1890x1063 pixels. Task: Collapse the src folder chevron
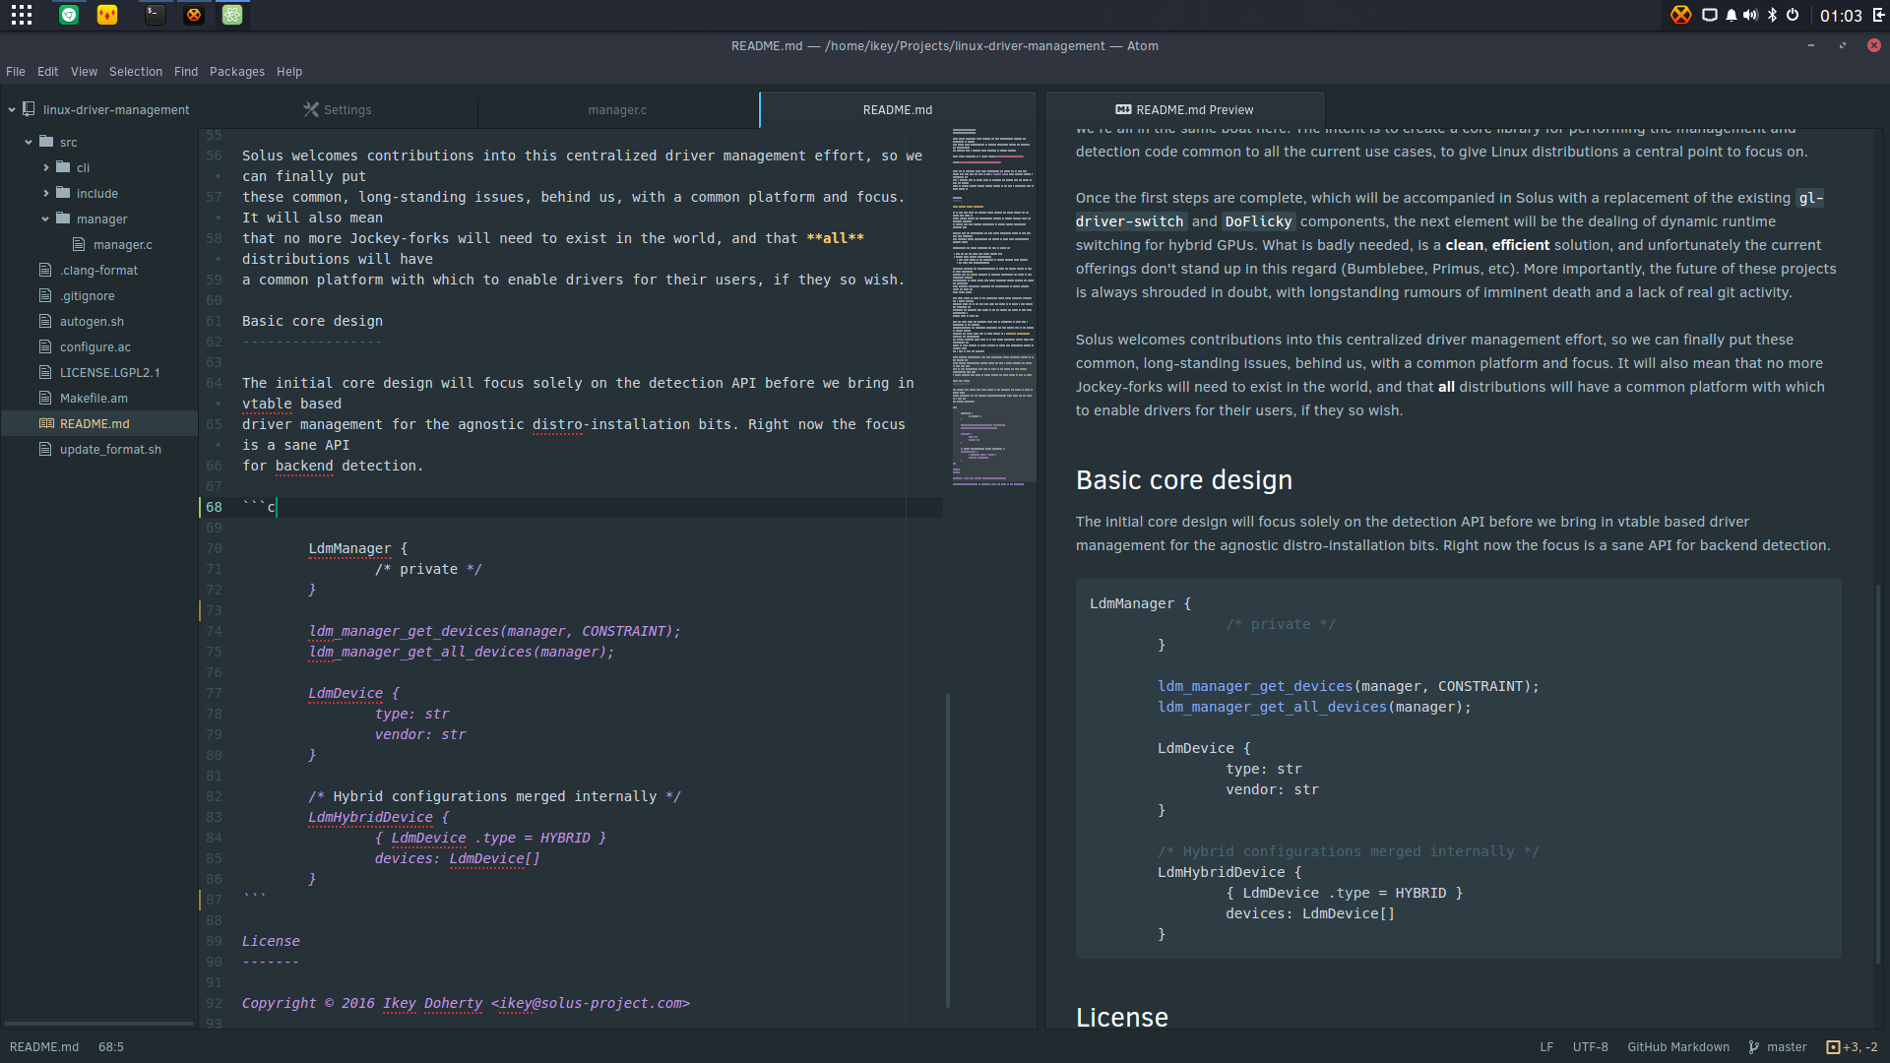[x=29, y=142]
